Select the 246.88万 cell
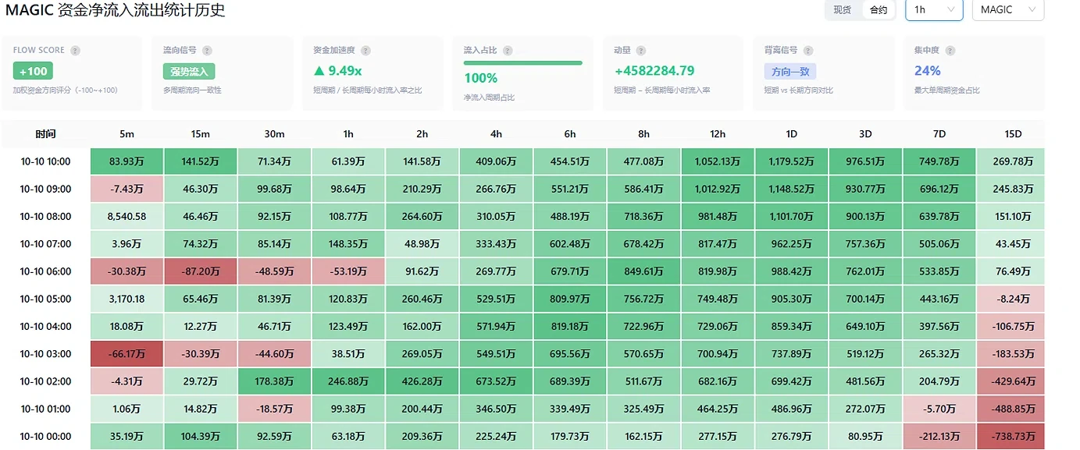This screenshot has height=450, width=1080. (348, 381)
